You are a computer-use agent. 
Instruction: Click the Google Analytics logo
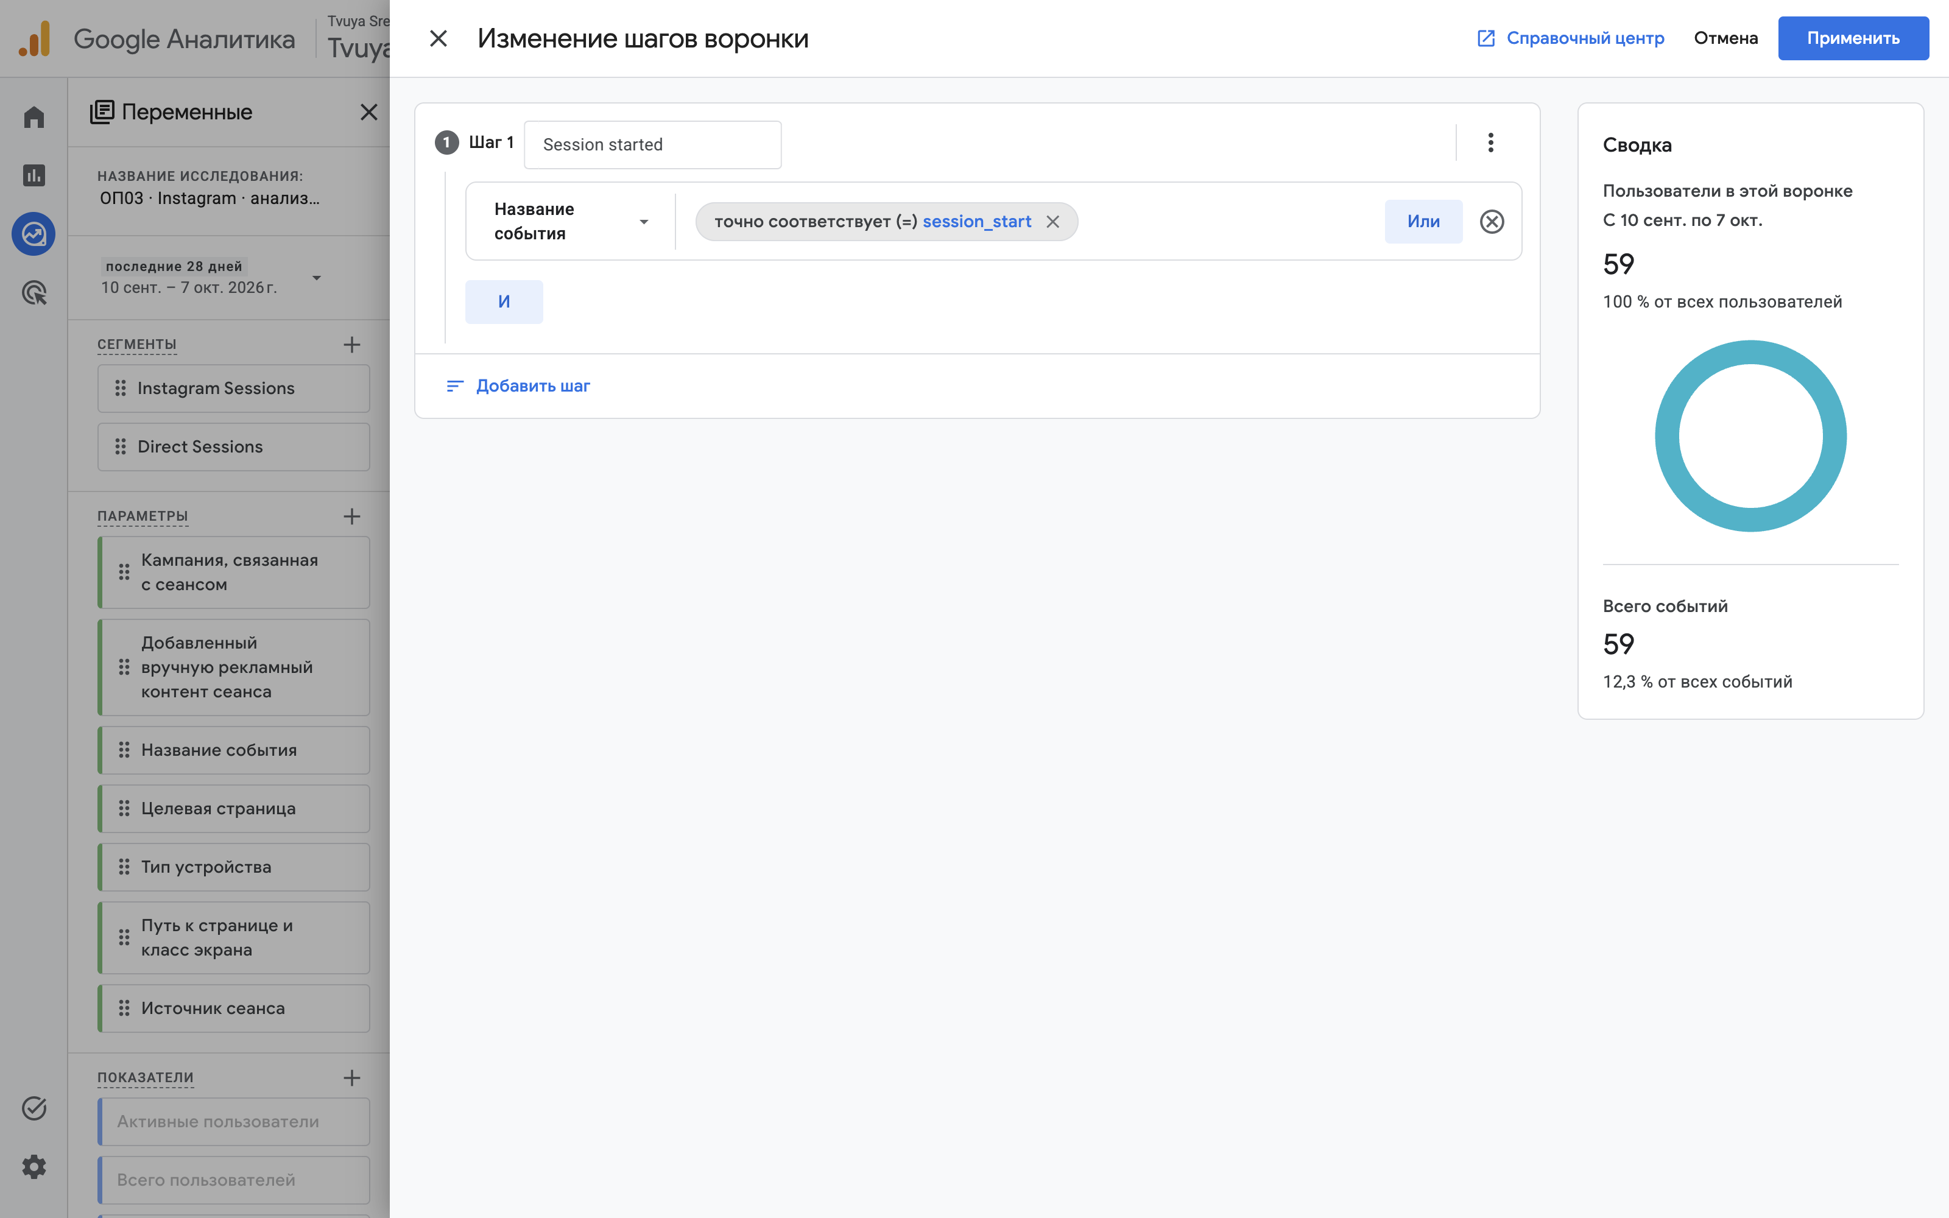pyautogui.click(x=35, y=38)
